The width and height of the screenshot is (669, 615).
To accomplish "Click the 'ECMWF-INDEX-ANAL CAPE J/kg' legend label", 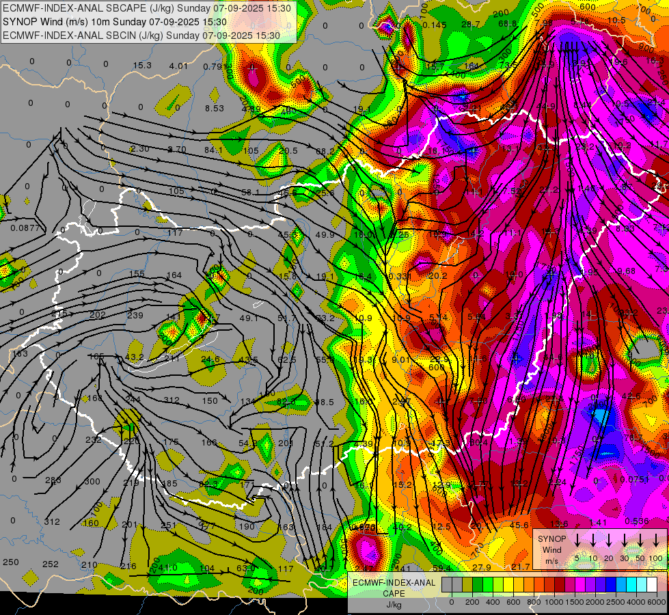I will [394, 593].
